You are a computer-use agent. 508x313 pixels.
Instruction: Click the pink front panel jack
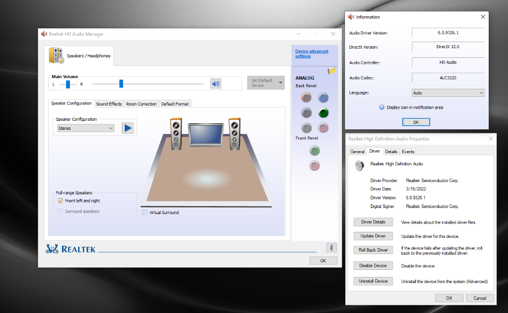314,165
